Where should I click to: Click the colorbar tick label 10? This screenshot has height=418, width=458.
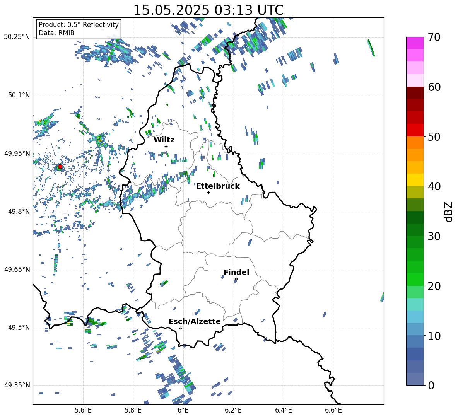(x=434, y=336)
